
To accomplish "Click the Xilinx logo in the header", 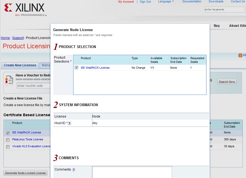I will (25, 10).
